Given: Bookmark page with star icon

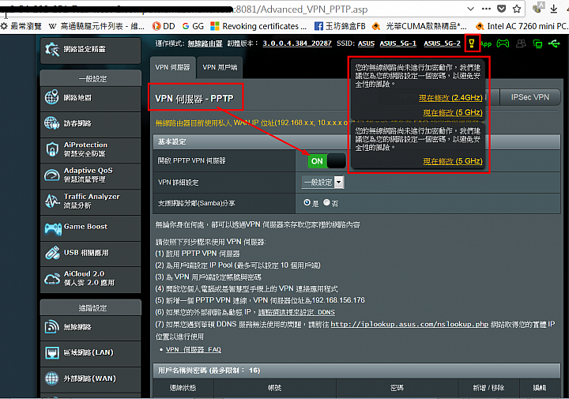Looking at the screenshot, I should point(517,9).
